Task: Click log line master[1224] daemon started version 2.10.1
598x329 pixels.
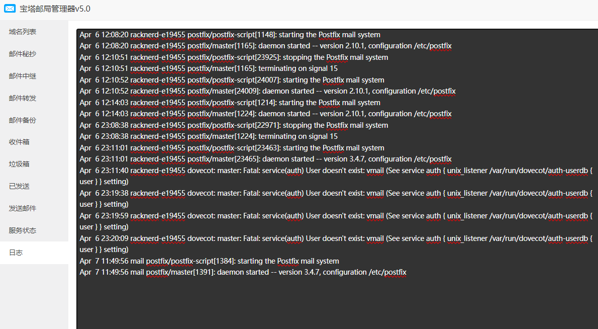Action: (265, 114)
